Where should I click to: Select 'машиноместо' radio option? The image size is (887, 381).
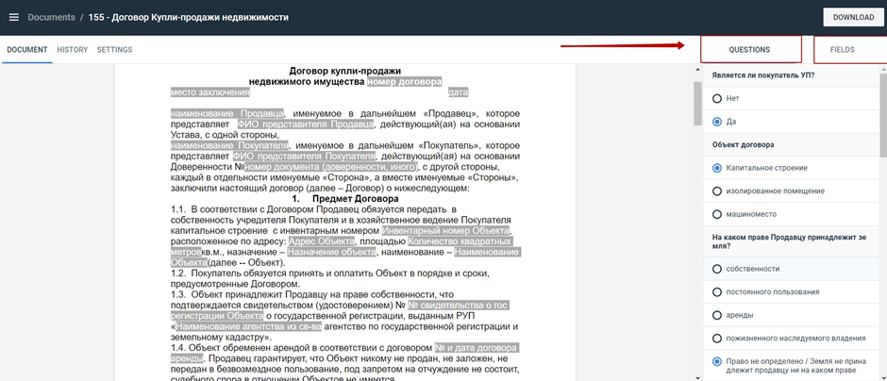(718, 215)
